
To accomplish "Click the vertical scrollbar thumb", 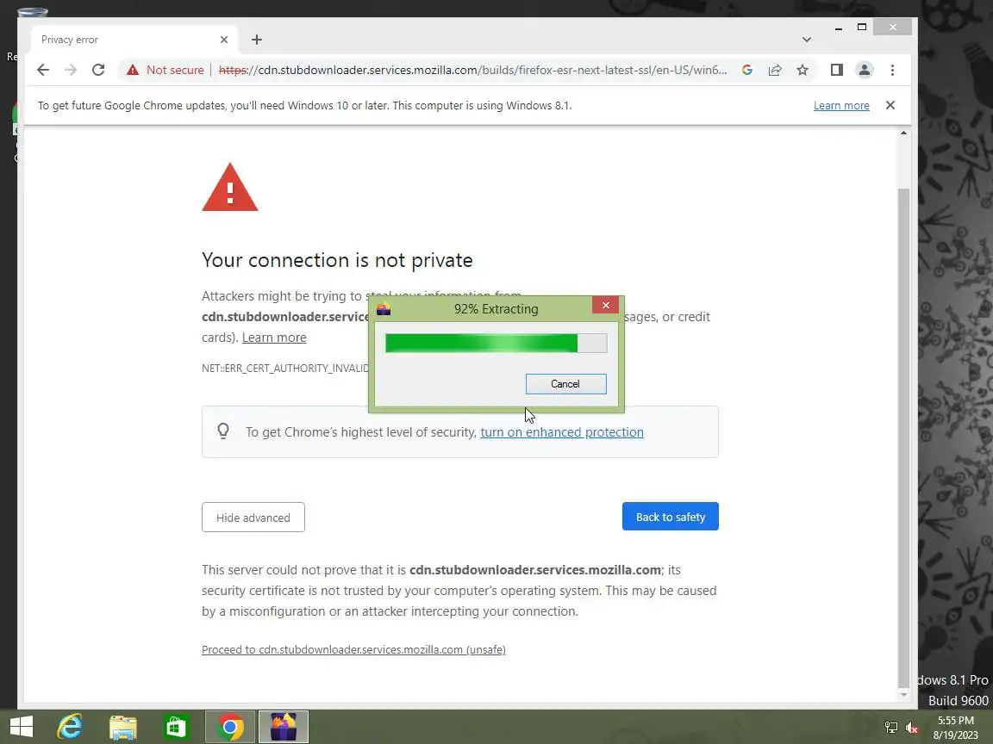I will [903, 437].
